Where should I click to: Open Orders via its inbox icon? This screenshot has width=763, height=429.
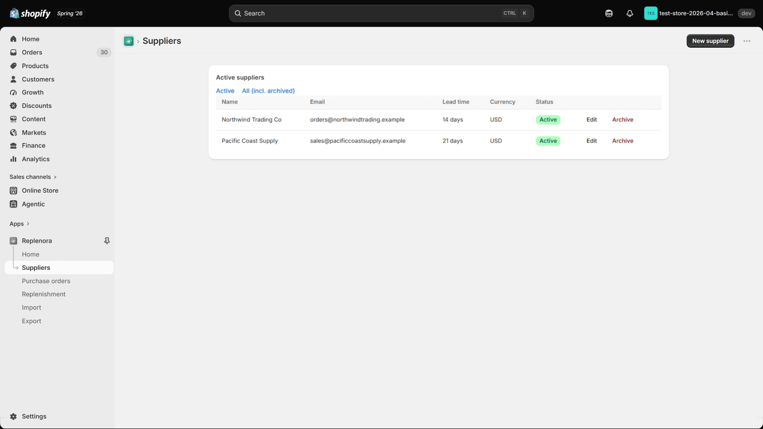(x=13, y=52)
